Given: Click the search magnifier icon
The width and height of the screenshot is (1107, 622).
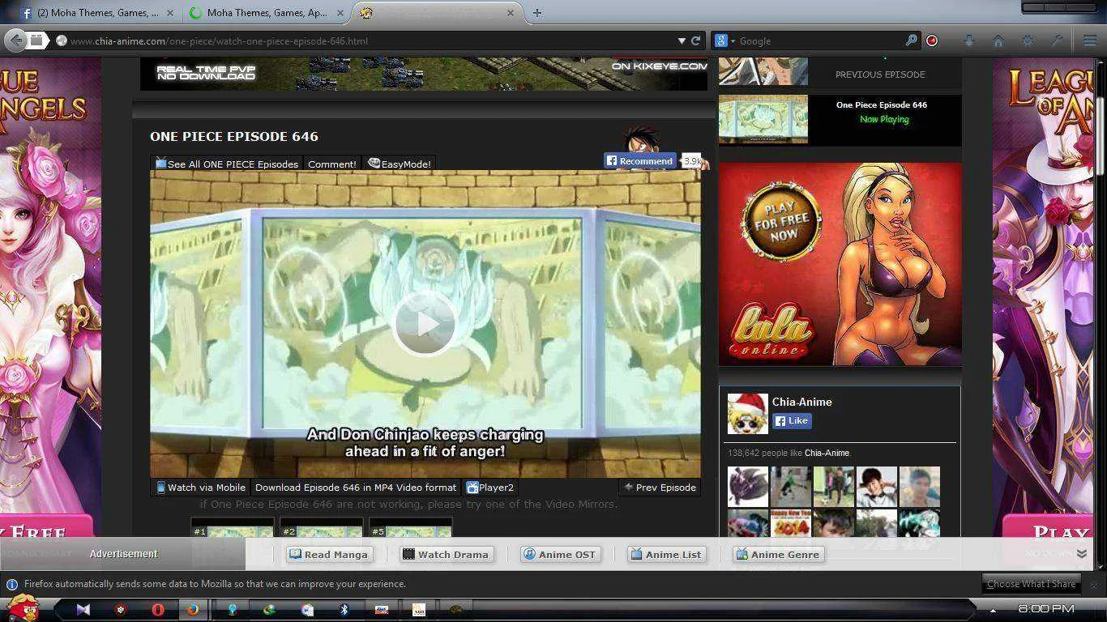Looking at the screenshot, I should (911, 40).
